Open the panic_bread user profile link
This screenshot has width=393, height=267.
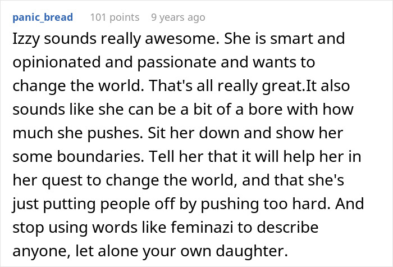[42, 17]
